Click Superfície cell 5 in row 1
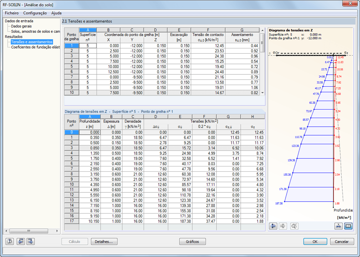The width and height of the screenshot is (360, 257). click(x=88, y=46)
